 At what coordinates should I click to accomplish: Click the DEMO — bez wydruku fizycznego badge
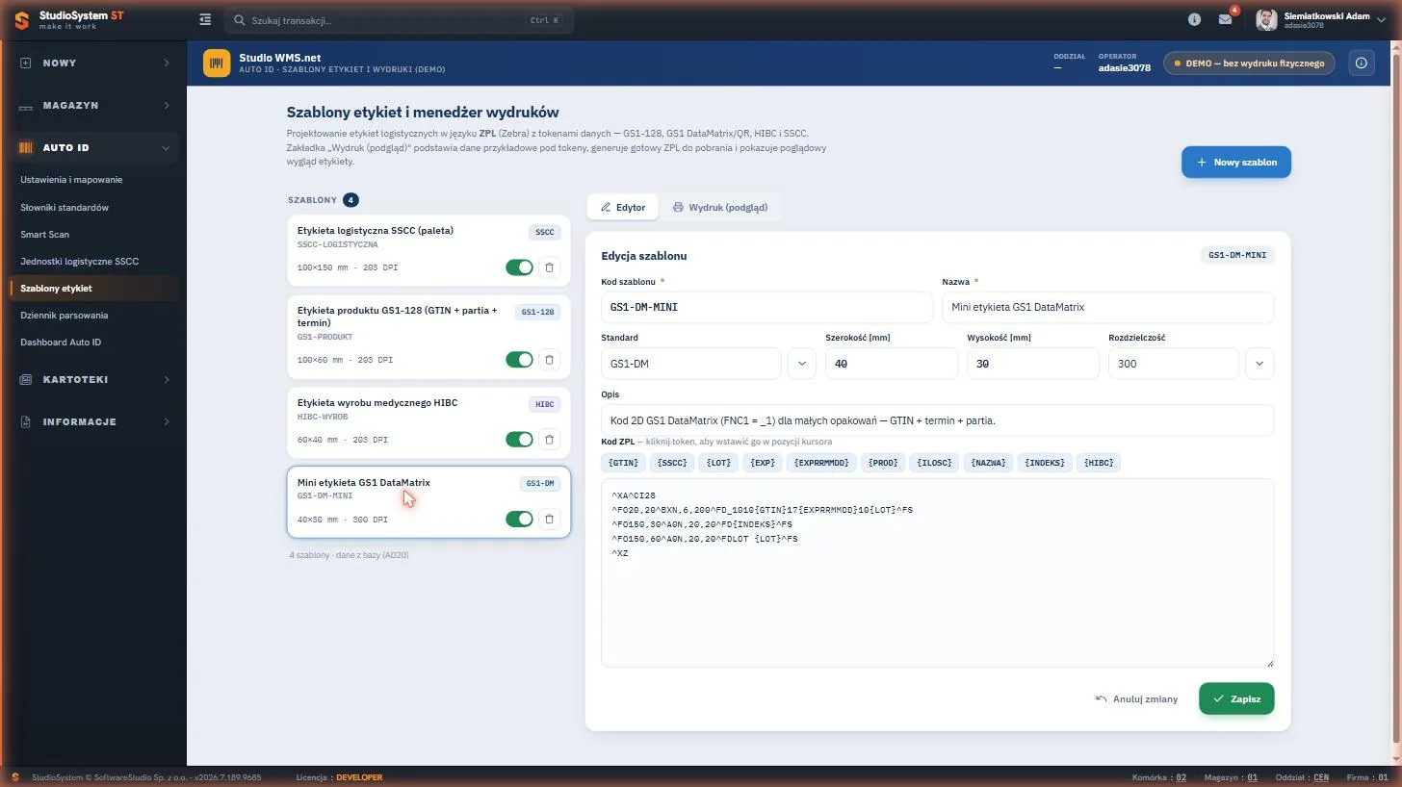[1249, 63]
